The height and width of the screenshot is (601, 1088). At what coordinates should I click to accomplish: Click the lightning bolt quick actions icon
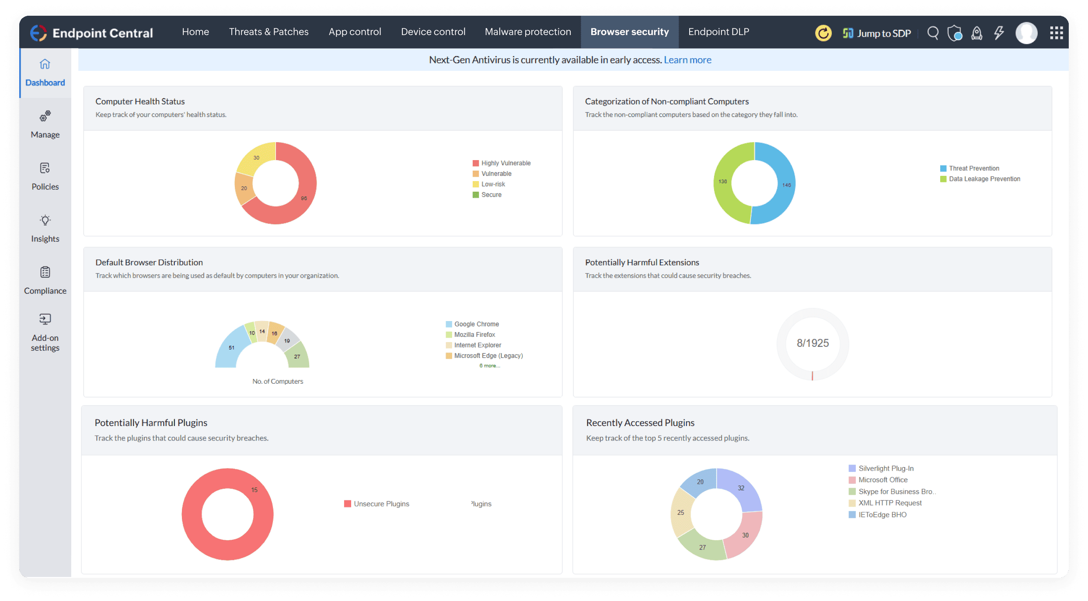coord(999,33)
